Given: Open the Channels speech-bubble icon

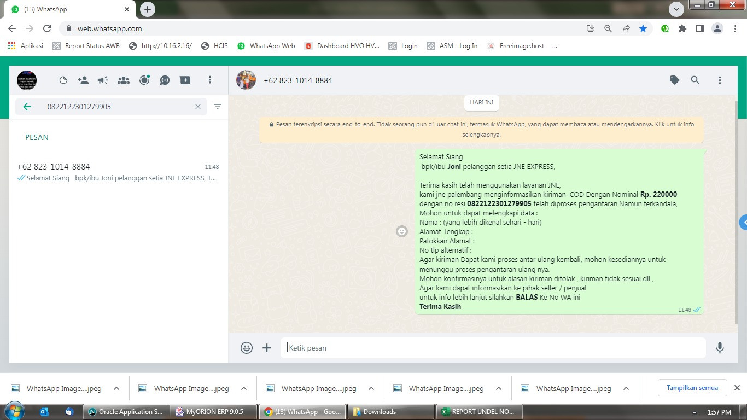Looking at the screenshot, I should click(x=165, y=80).
